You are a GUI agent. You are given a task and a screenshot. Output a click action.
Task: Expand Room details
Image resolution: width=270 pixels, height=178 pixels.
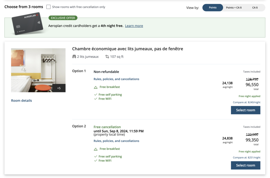21,100
